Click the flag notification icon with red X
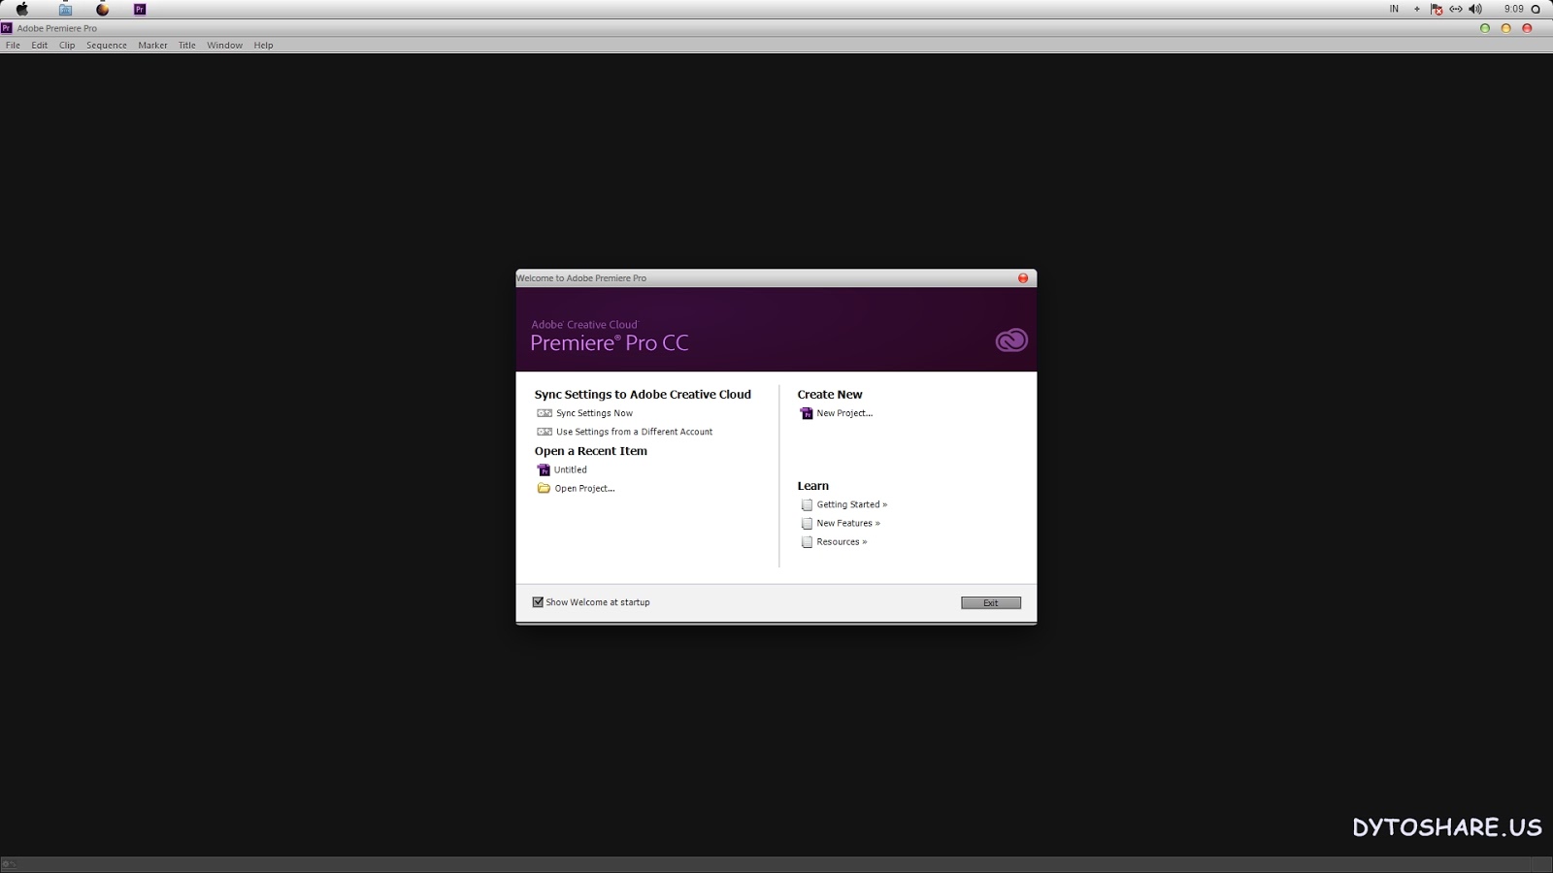1553x873 pixels. (x=1437, y=9)
